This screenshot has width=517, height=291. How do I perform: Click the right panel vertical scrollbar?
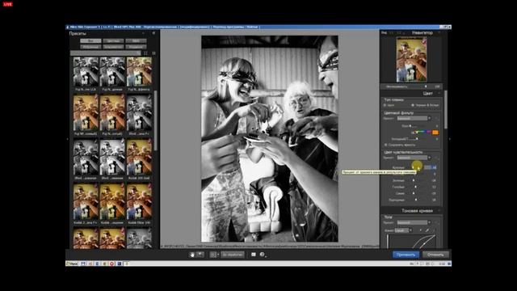click(446, 111)
